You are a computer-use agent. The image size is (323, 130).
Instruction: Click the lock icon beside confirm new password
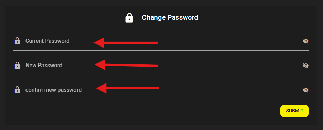17,90
